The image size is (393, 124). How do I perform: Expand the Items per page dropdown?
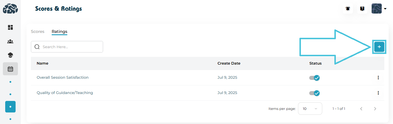pos(310,109)
